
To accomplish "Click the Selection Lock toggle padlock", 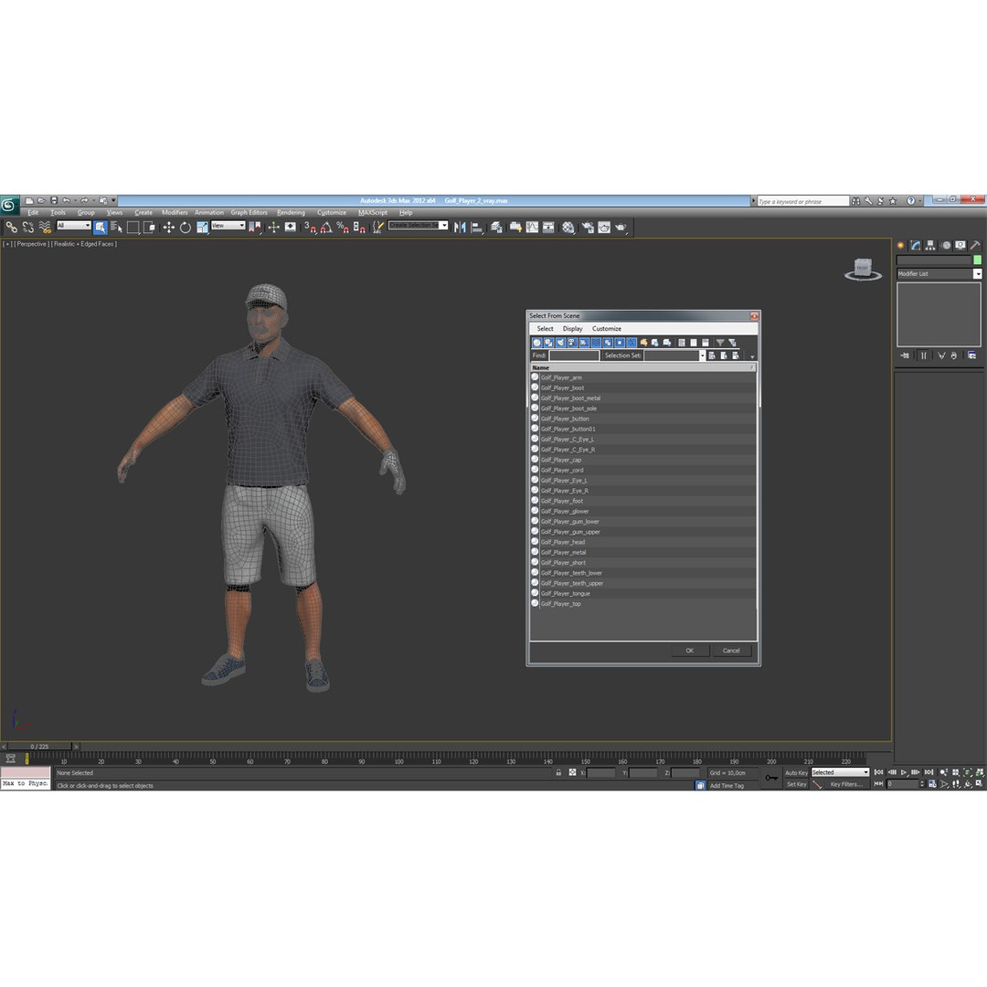I will tap(558, 772).
